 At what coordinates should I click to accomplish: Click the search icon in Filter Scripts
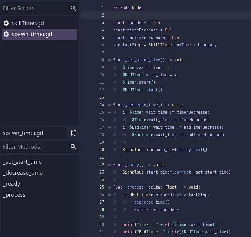tap(73, 8)
